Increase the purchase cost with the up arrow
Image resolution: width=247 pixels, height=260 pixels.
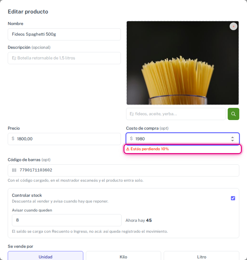(233, 137)
